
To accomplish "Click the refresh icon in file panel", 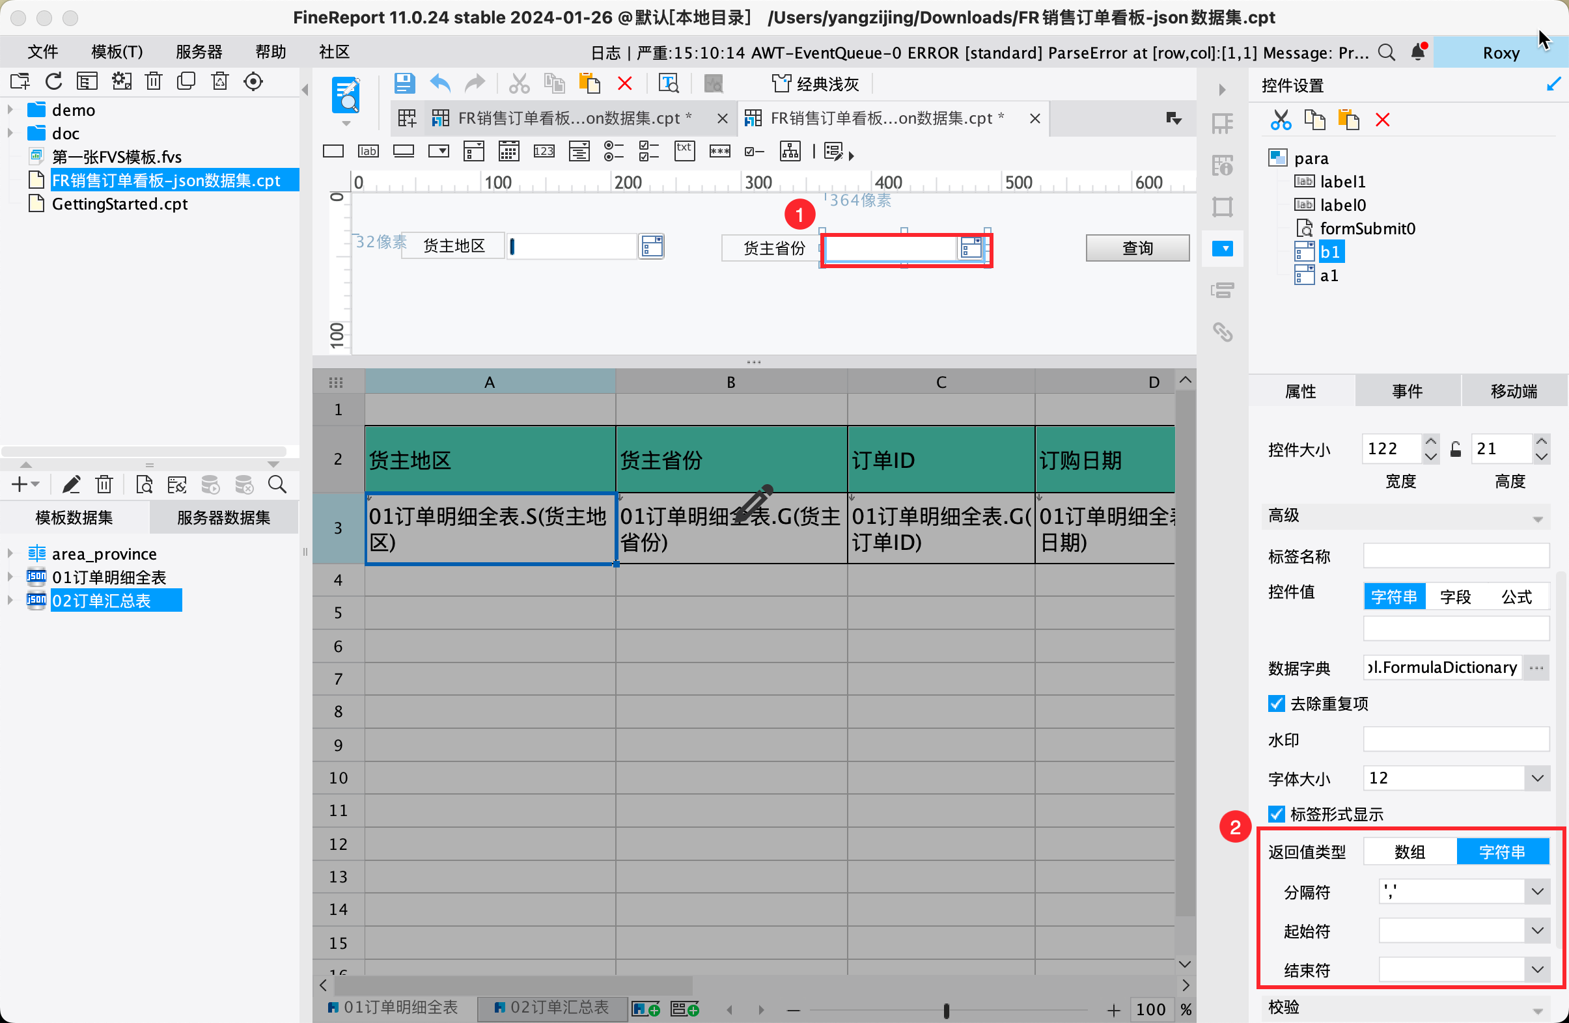I will (x=54, y=81).
